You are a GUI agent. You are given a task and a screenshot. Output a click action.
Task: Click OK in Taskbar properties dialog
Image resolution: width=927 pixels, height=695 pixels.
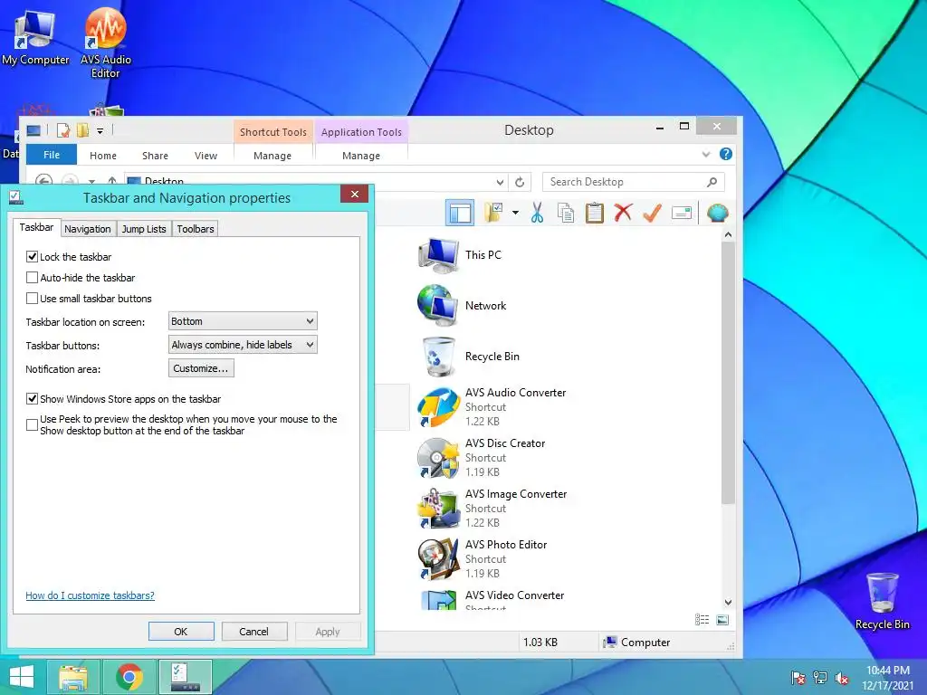click(x=181, y=631)
